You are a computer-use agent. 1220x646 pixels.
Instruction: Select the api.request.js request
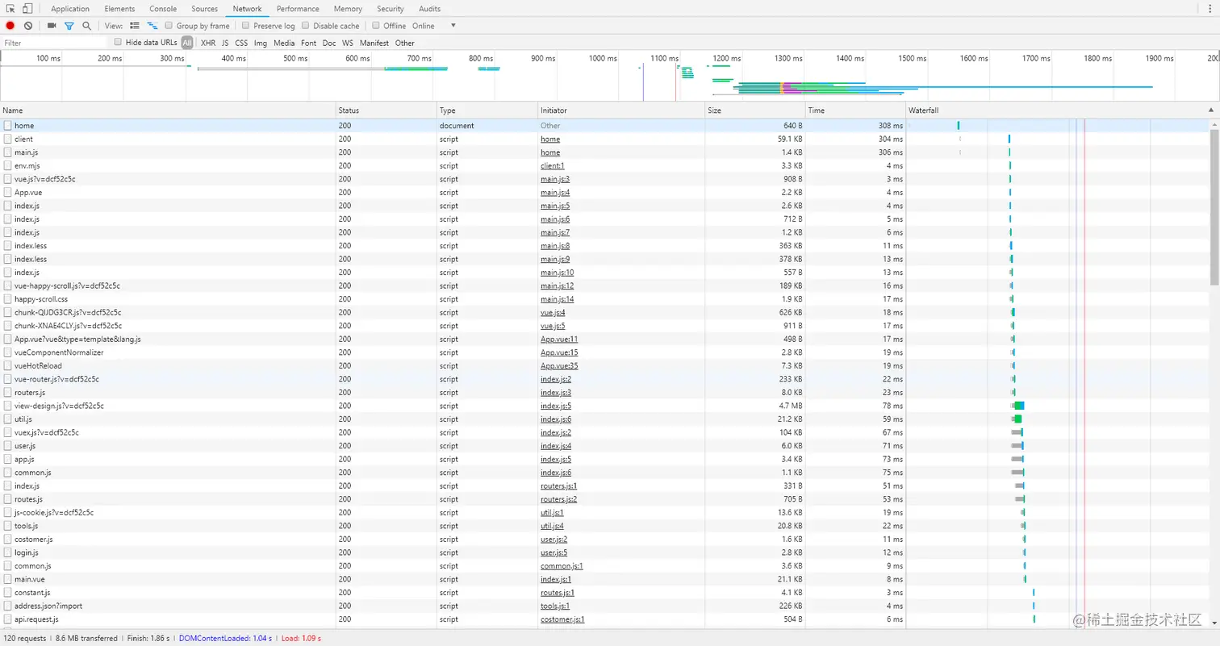605,619
